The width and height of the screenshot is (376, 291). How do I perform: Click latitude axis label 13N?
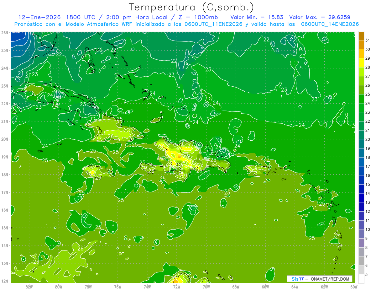pos(4,263)
